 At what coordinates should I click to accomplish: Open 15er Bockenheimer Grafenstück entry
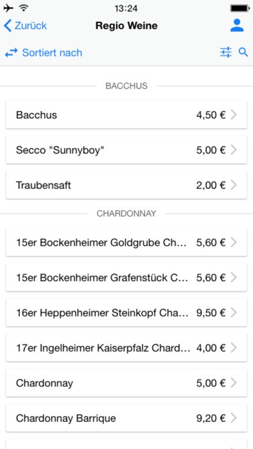[126, 278]
